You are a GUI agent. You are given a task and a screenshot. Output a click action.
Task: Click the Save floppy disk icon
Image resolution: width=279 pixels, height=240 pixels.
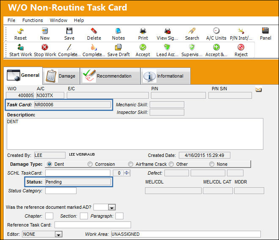pos(69,31)
